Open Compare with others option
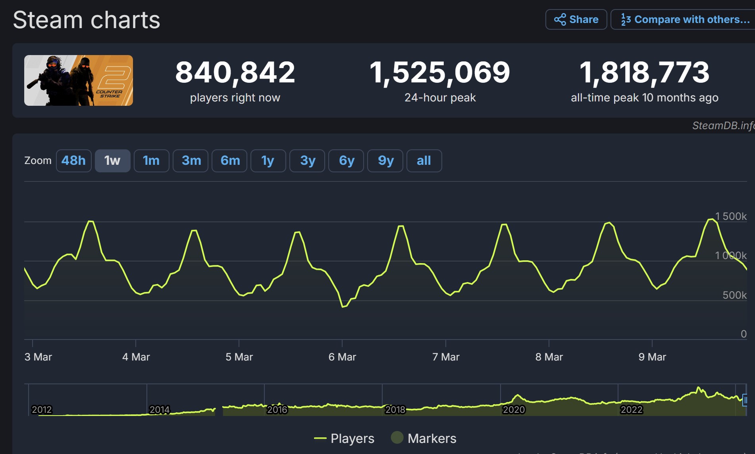This screenshot has width=755, height=454. click(x=684, y=19)
